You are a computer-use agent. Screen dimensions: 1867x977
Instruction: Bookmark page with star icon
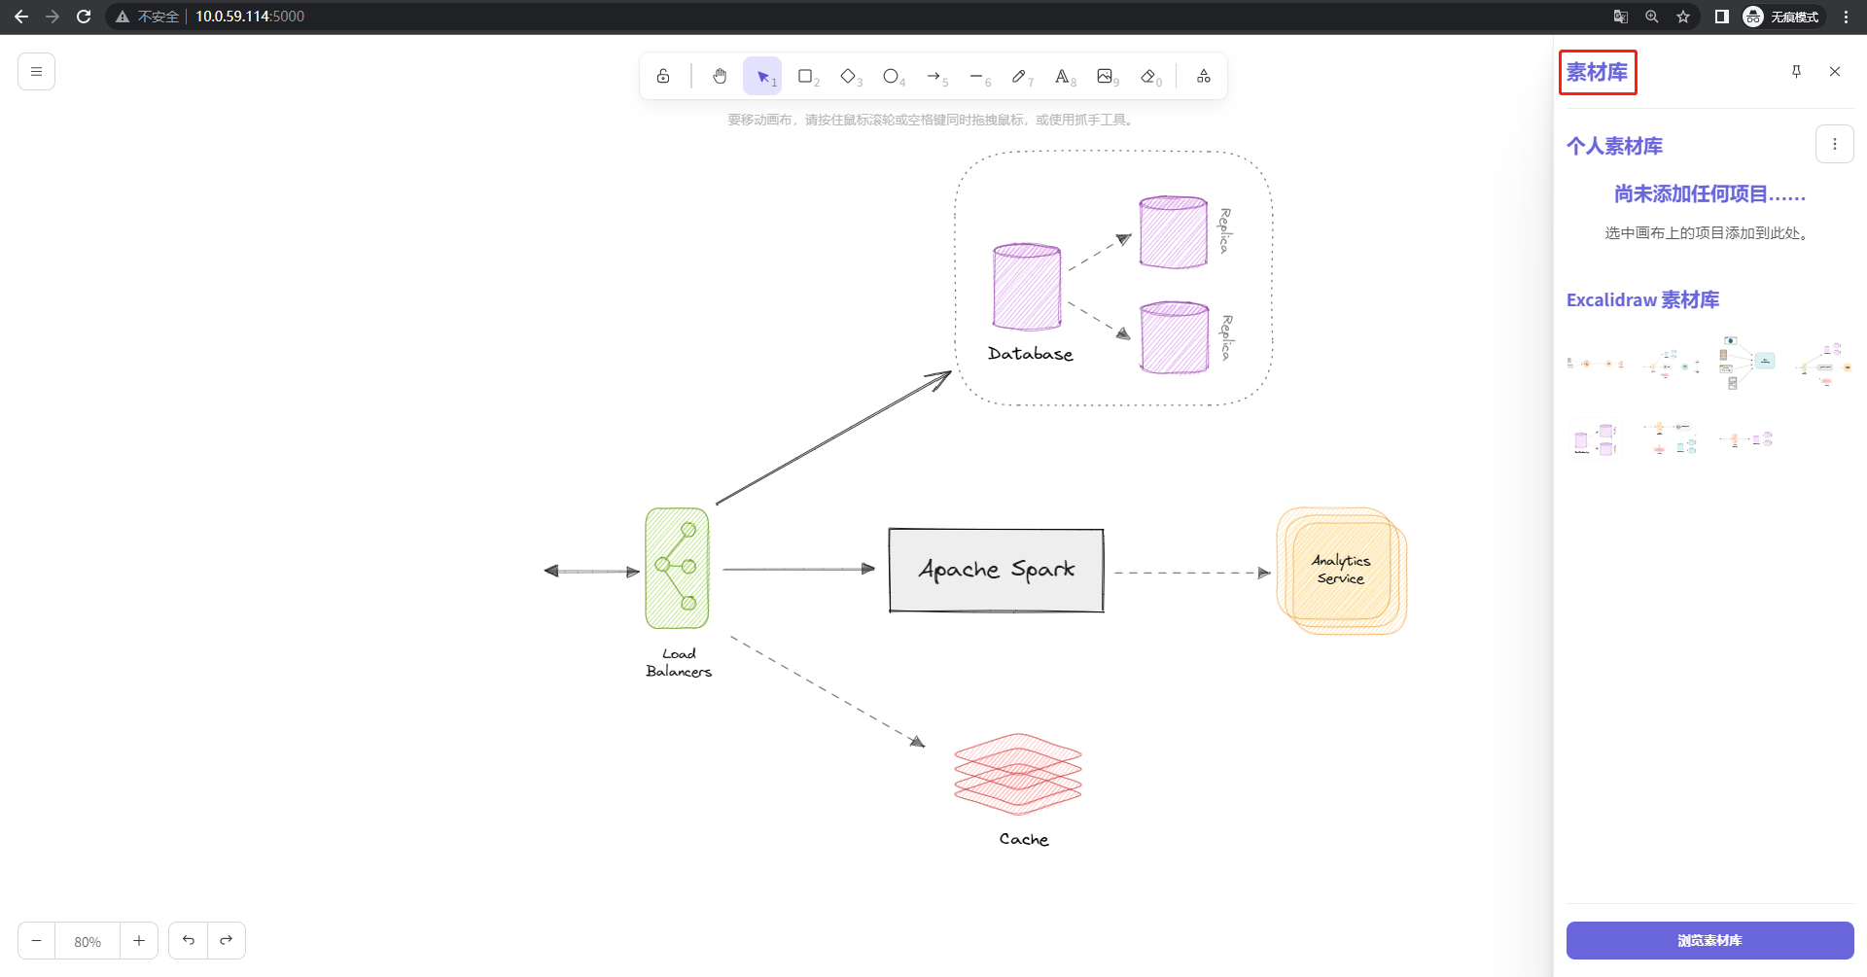1683,17
